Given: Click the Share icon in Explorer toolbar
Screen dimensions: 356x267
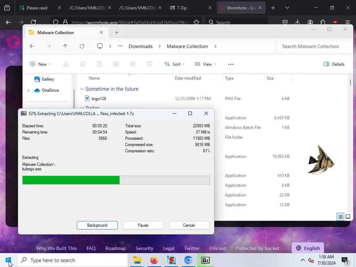Looking at the screenshot, I should (133, 64).
